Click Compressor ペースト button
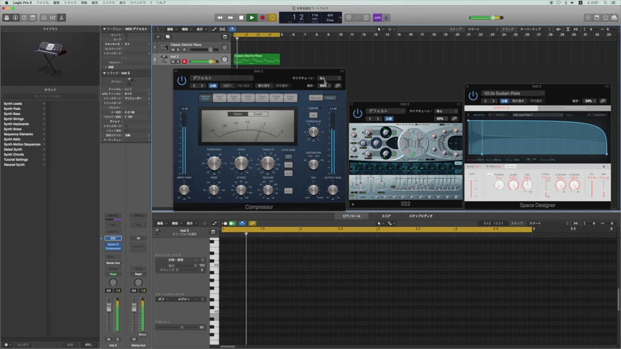 (244, 86)
